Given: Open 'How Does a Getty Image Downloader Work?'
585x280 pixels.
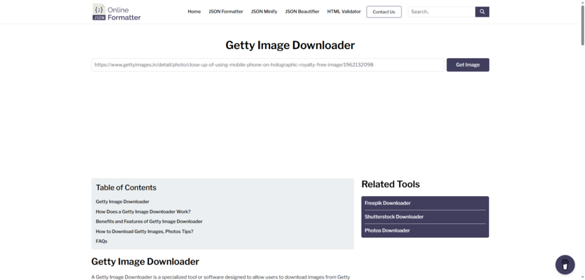Looking at the screenshot, I should click(x=143, y=211).
